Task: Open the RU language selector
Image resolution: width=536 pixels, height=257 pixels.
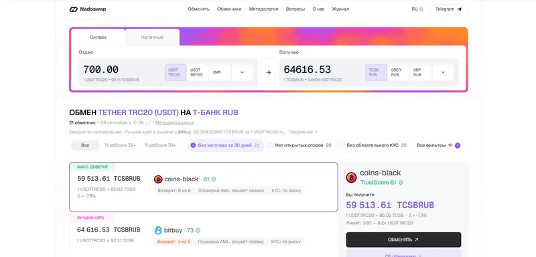Action: coord(417,9)
